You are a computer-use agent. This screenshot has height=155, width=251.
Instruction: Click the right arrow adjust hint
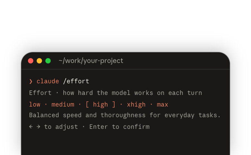(38, 127)
